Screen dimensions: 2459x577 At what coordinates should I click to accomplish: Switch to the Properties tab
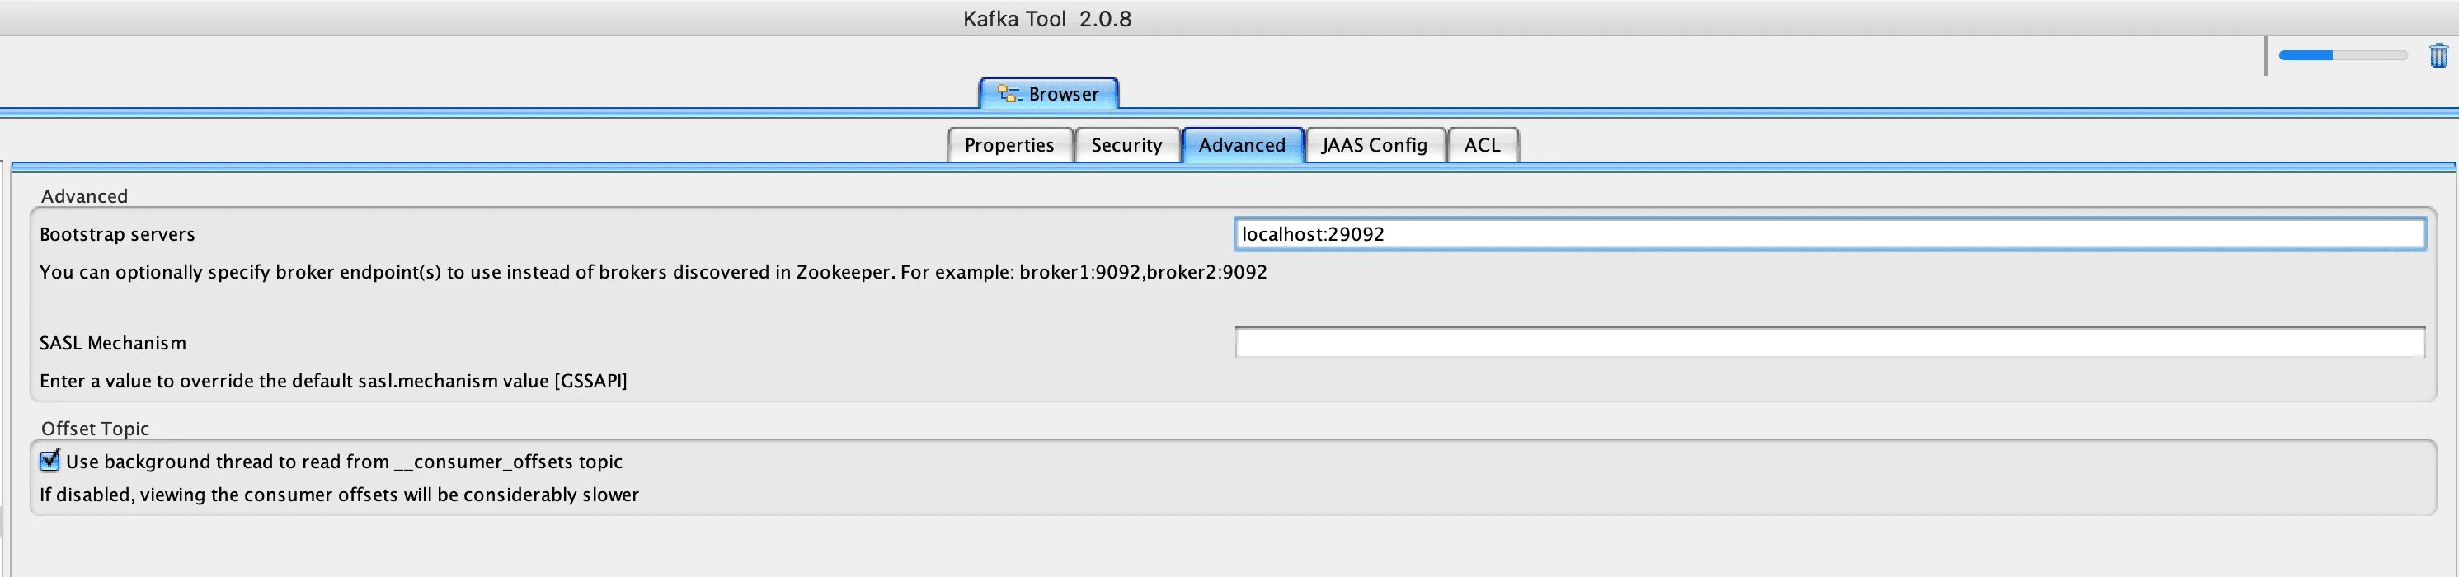[1009, 145]
